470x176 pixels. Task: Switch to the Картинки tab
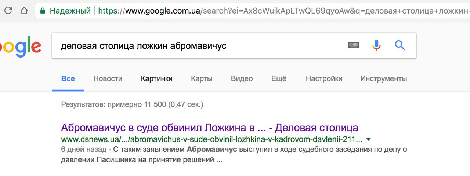[x=156, y=78]
